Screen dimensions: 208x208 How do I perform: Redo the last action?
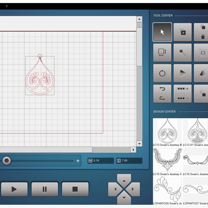coord(162,99)
